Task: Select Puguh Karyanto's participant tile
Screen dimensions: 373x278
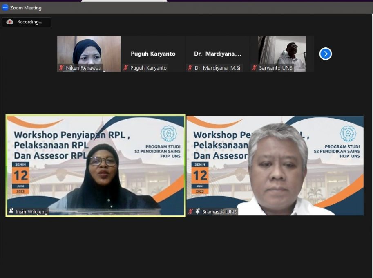Action: [x=153, y=54]
